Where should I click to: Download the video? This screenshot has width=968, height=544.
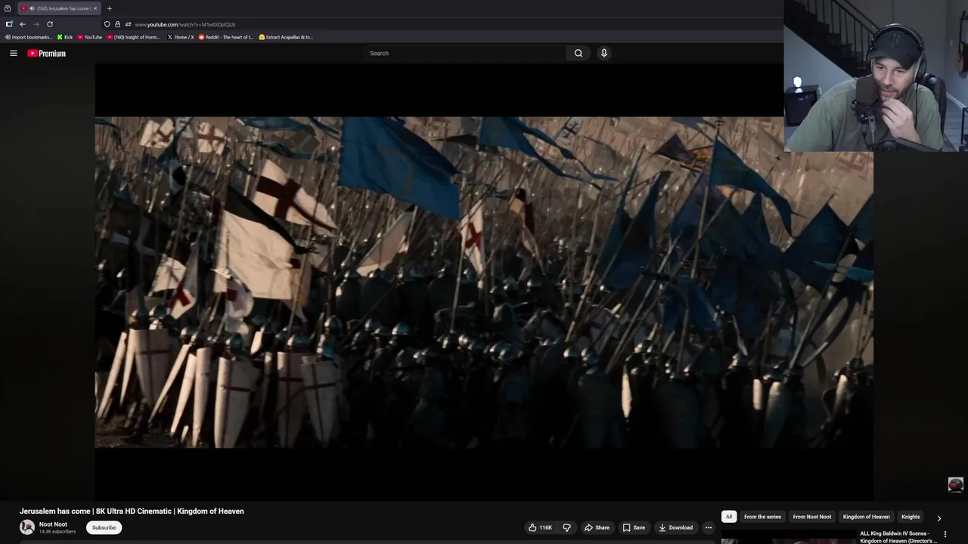(675, 527)
